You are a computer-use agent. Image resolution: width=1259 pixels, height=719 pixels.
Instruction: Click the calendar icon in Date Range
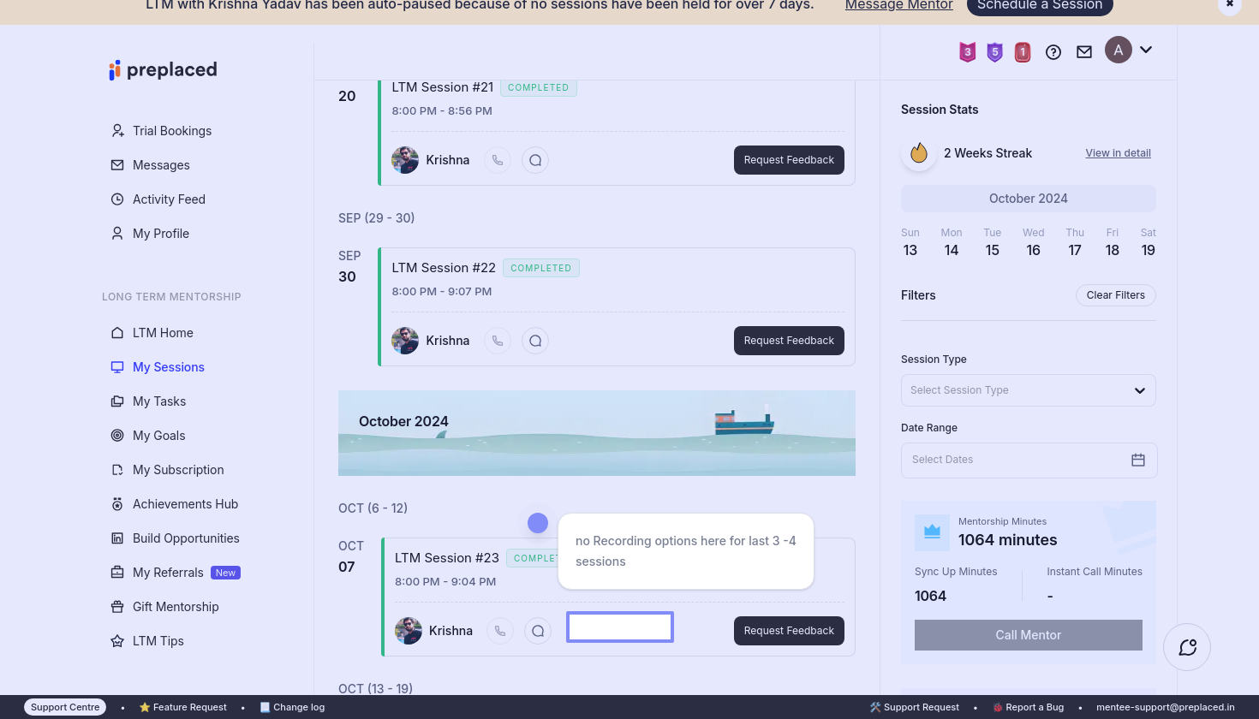point(1138,460)
